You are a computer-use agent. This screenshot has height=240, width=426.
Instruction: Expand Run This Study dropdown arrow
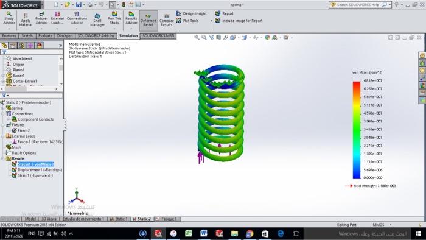point(114,29)
